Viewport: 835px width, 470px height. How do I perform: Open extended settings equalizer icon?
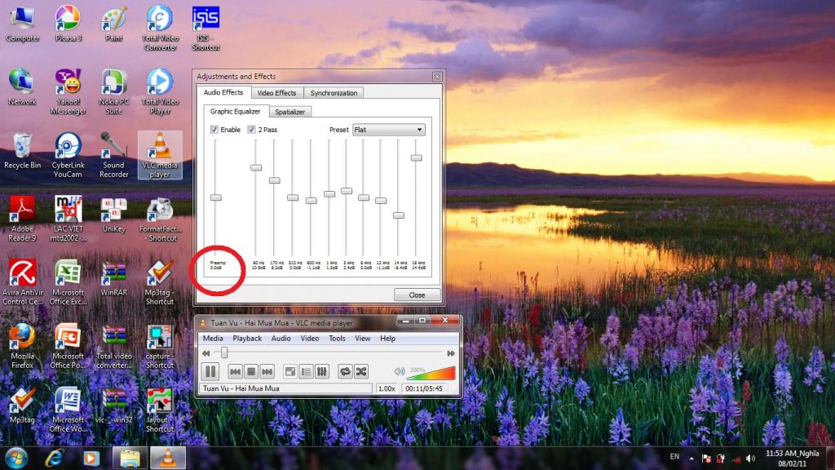coord(322,371)
